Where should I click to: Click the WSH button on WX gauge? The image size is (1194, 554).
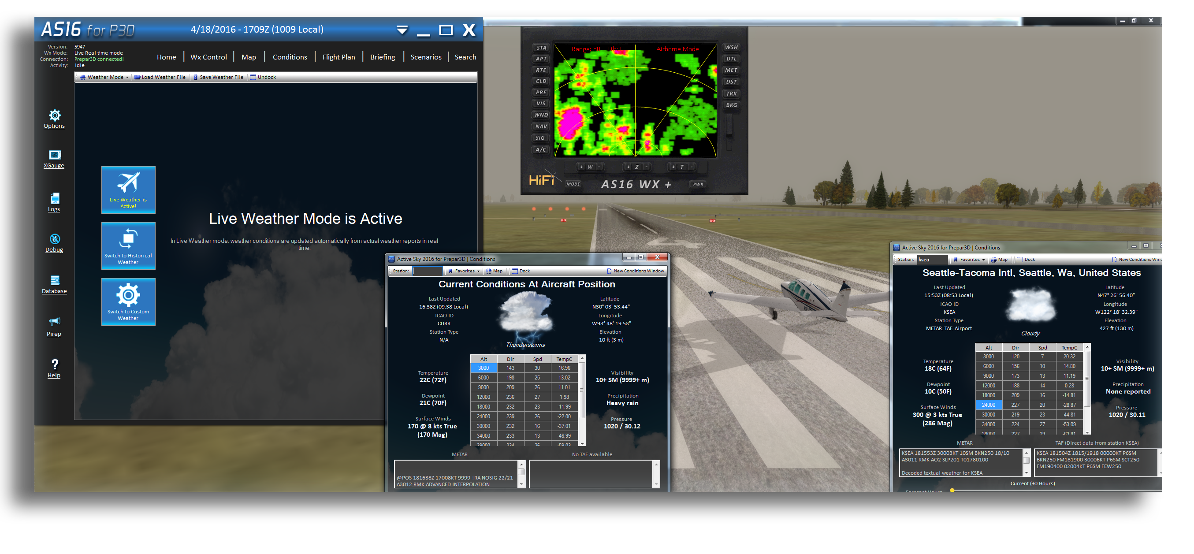point(731,47)
